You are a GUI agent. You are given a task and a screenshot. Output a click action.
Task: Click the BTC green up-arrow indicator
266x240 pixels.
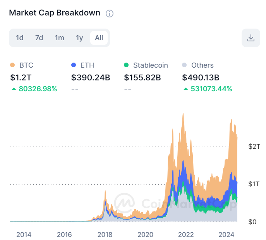coord(14,89)
